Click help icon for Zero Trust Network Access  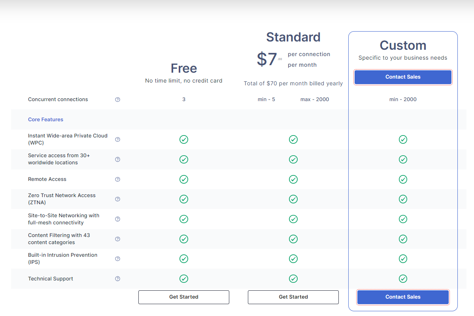117,199
